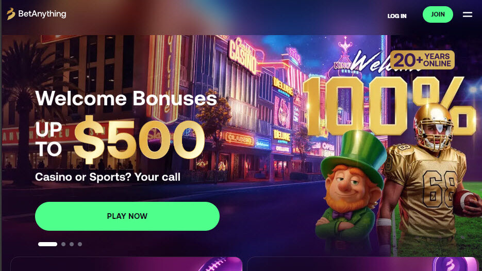
Task: Click the LOG IN link
Action: (x=397, y=16)
